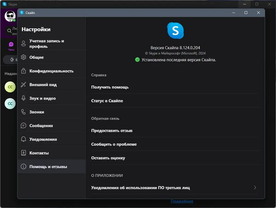
Task: Click Сообщить о проблеме
Action: (175, 144)
